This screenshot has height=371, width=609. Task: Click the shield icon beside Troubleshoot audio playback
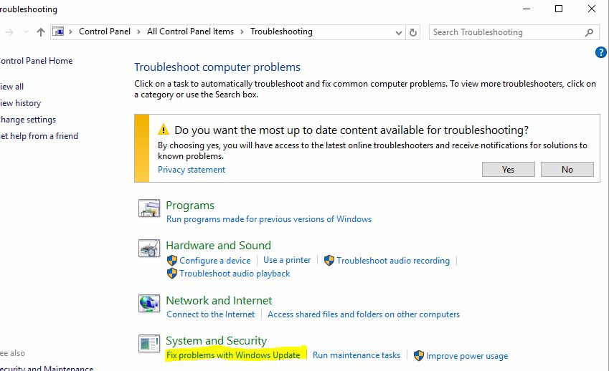tap(172, 274)
